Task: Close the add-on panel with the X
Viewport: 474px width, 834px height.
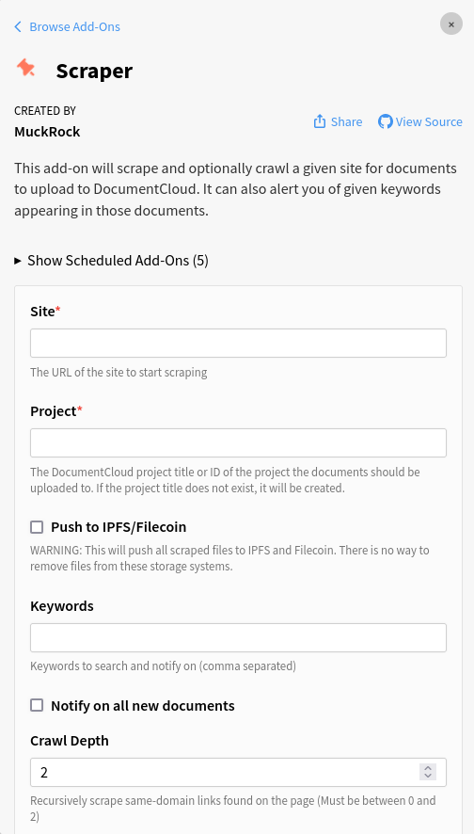Action: click(x=451, y=24)
